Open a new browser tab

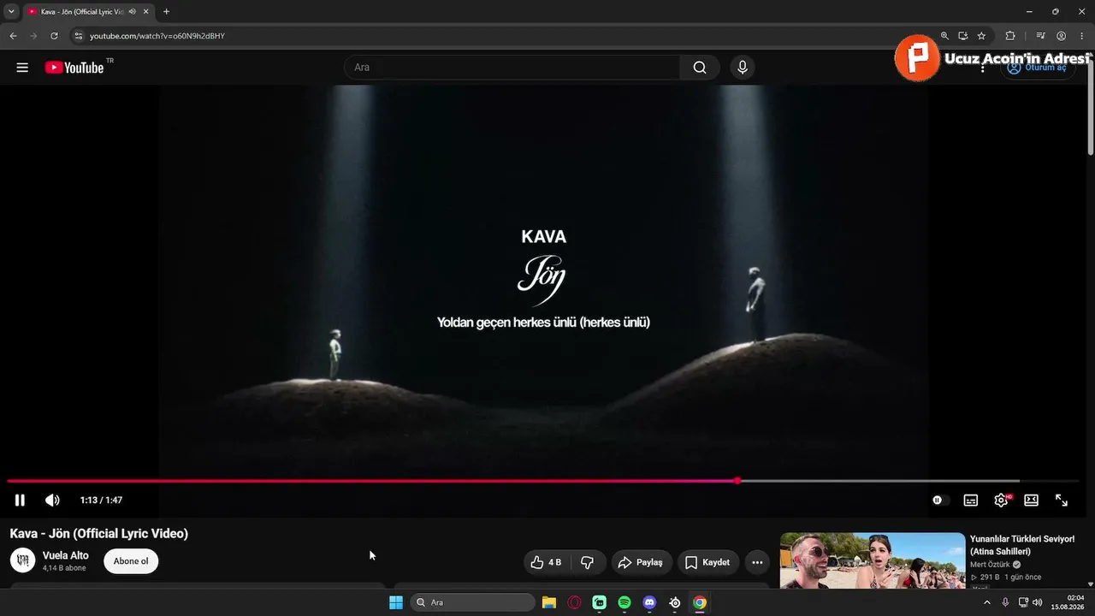coord(166,12)
